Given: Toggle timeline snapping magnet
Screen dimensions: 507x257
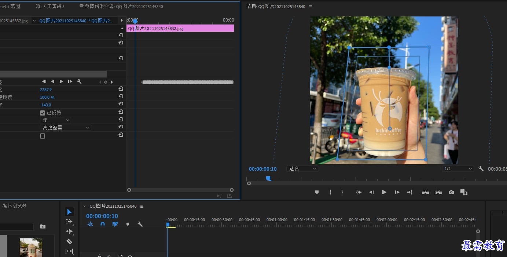Looking at the screenshot, I should 103,224.
